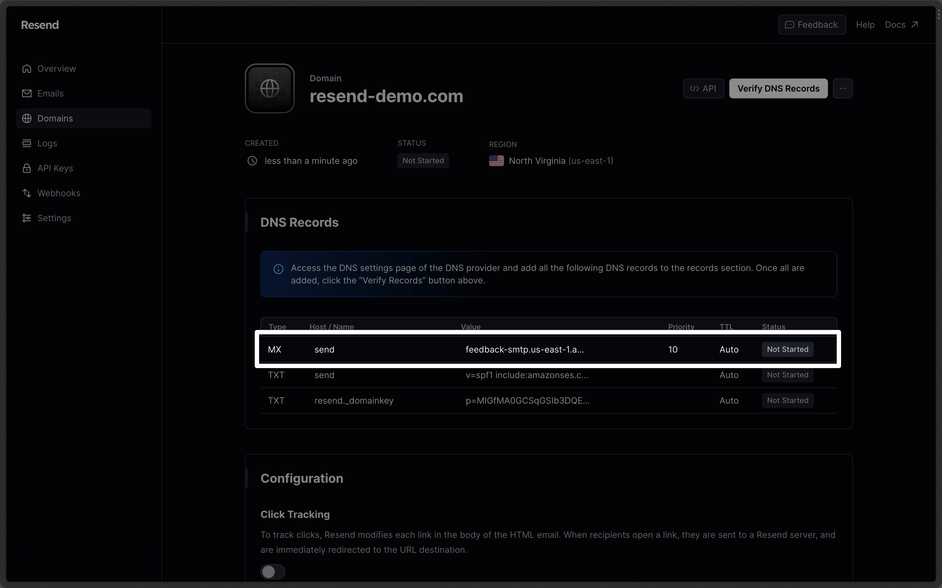Open the three-dot more options menu
Image resolution: width=942 pixels, height=588 pixels.
pyautogui.click(x=842, y=88)
